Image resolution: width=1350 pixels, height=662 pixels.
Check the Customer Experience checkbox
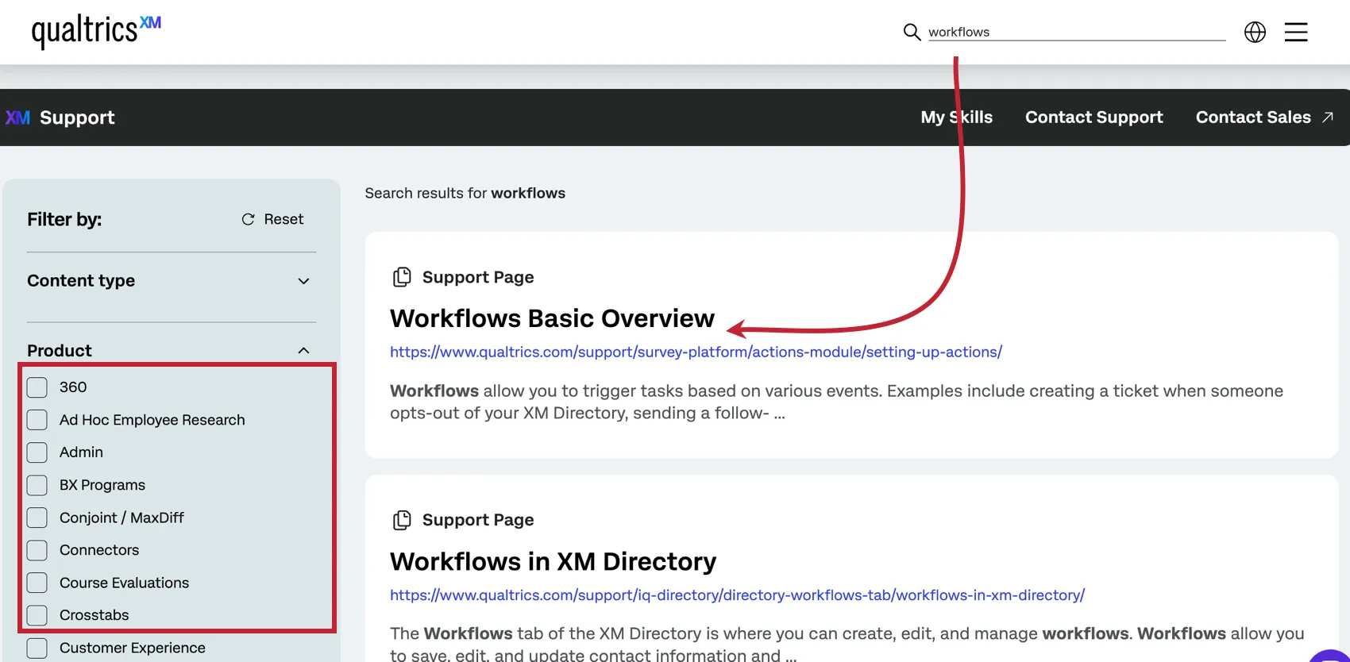(x=37, y=648)
